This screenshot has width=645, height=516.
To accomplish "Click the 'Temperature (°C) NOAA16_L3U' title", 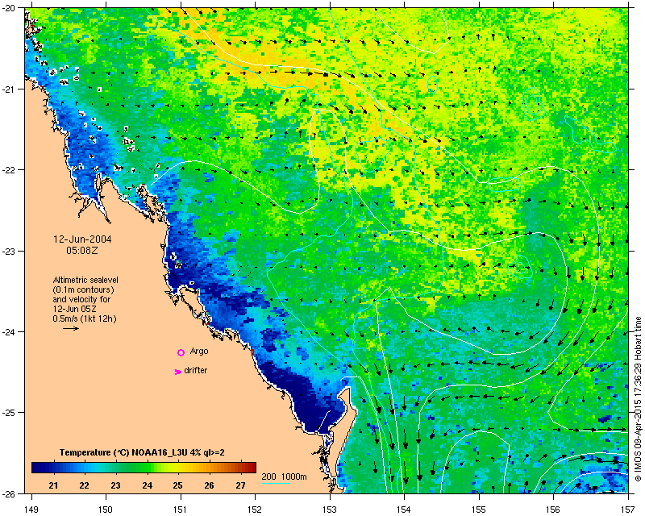I will coord(142,452).
